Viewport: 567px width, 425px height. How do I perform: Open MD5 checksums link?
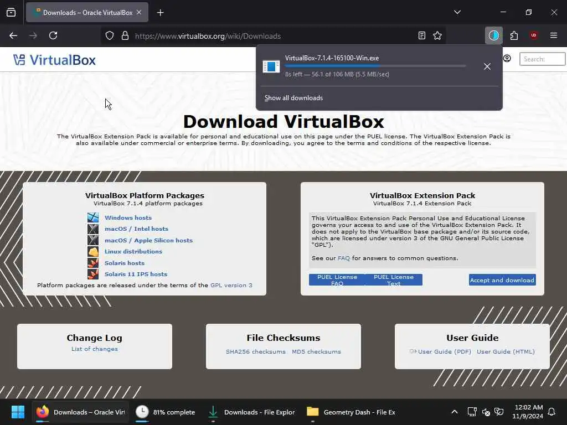pos(316,351)
